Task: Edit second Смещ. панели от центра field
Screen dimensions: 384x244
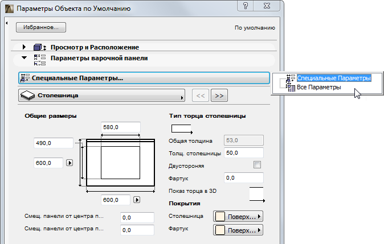Action: [x=137, y=230]
